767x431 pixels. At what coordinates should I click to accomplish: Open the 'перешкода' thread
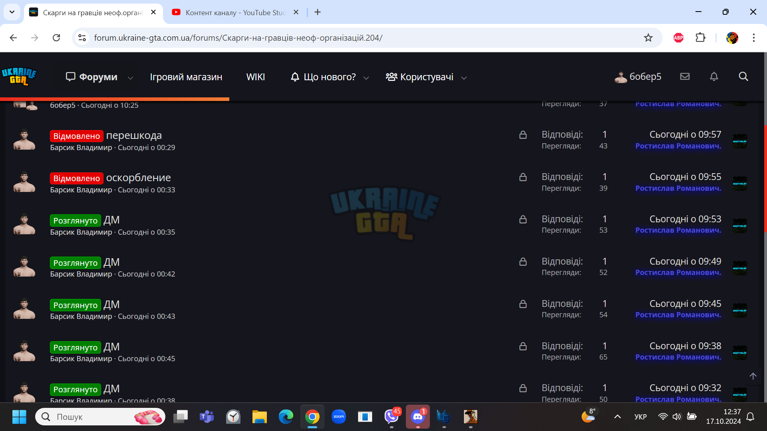tap(134, 135)
